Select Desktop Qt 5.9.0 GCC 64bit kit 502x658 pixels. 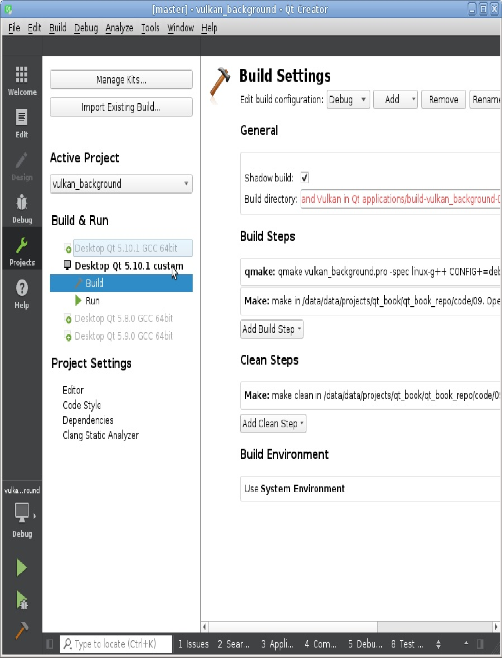click(x=124, y=336)
